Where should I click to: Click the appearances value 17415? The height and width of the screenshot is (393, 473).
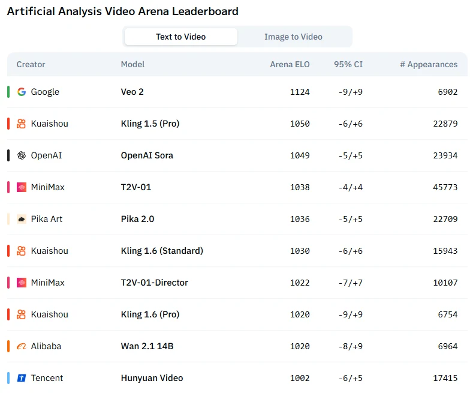point(445,378)
